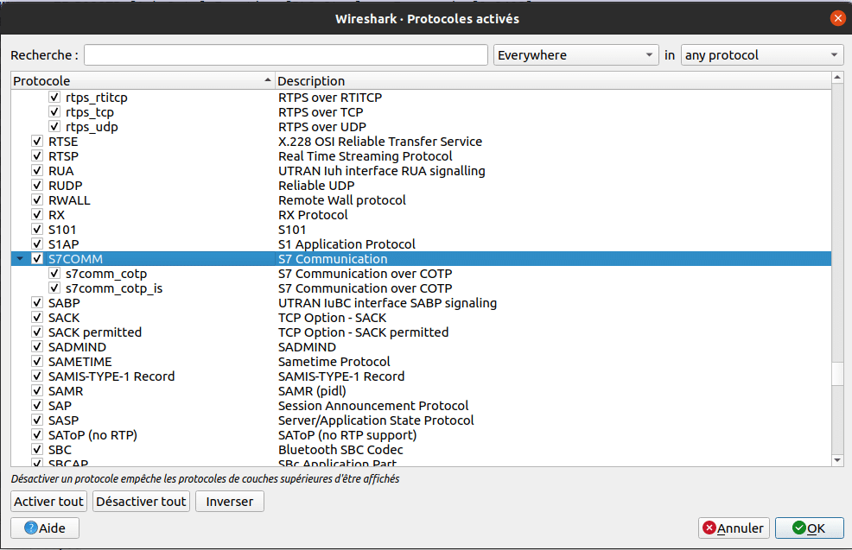This screenshot has width=852, height=550.
Task: Disable the s7comm_cotp checkbox
Action: point(54,274)
